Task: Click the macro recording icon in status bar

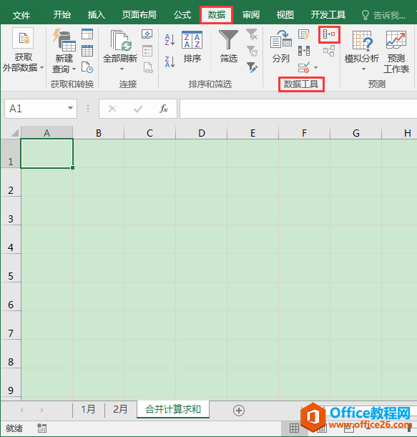Action: pyautogui.click(x=41, y=428)
